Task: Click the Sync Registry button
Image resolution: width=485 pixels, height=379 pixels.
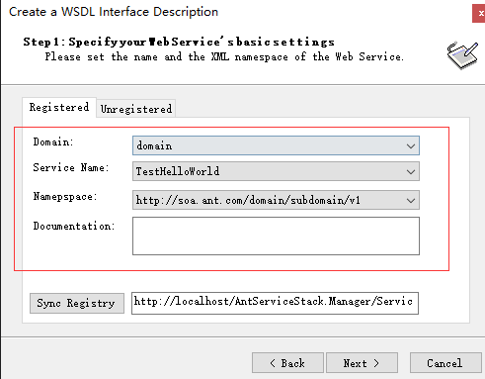Action: point(77,303)
